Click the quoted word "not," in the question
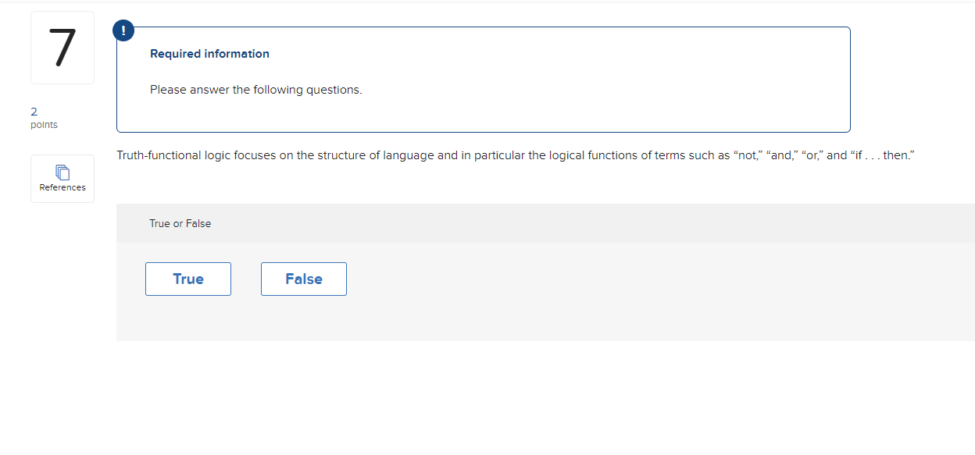This screenshot has width=975, height=455. point(747,155)
